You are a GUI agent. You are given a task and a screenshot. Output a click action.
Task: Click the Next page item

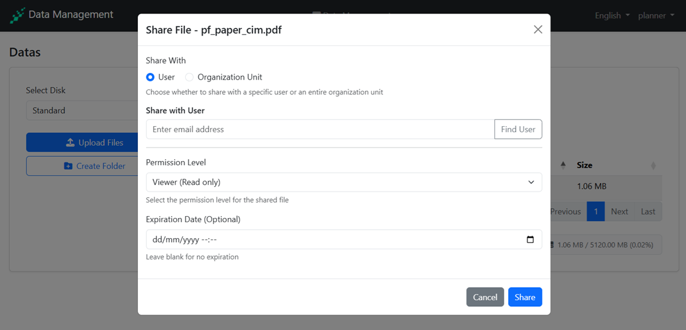point(619,211)
